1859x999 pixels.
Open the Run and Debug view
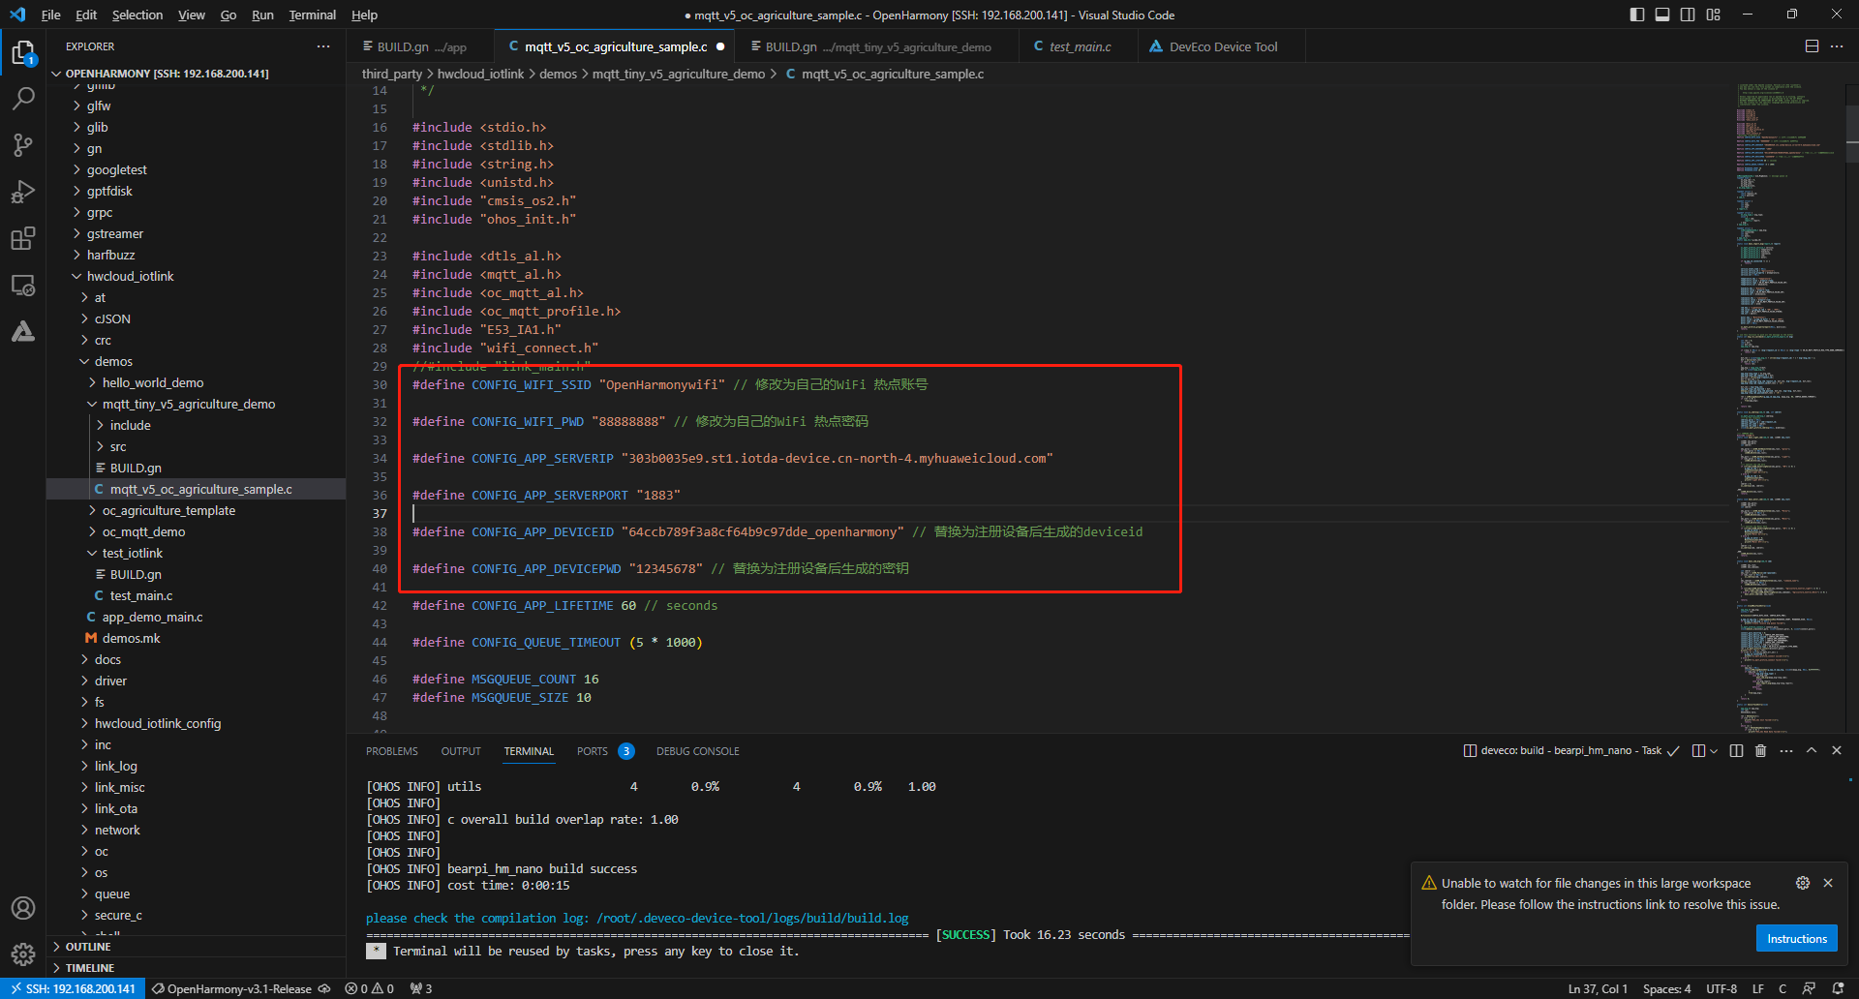(23, 192)
